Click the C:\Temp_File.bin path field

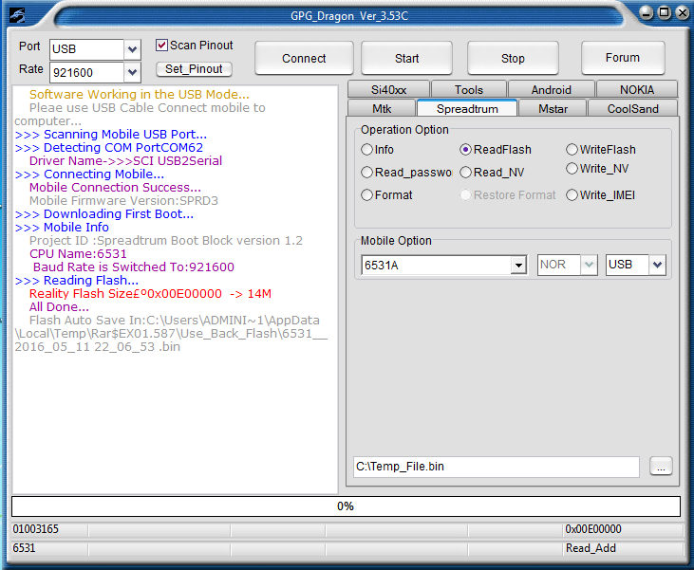(497, 467)
